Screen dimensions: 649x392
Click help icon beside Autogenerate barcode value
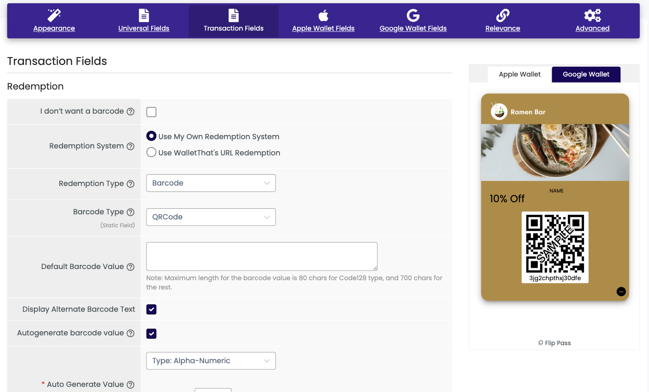131,333
